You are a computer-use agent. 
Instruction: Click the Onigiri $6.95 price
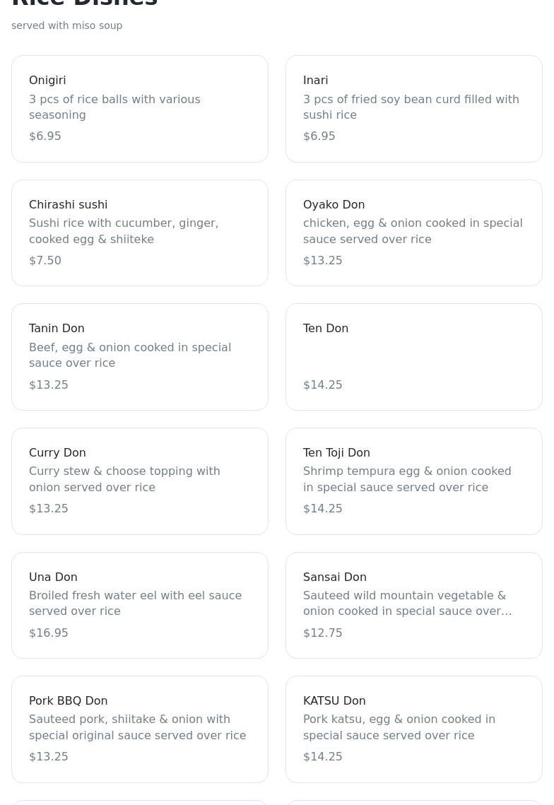tap(45, 136)
